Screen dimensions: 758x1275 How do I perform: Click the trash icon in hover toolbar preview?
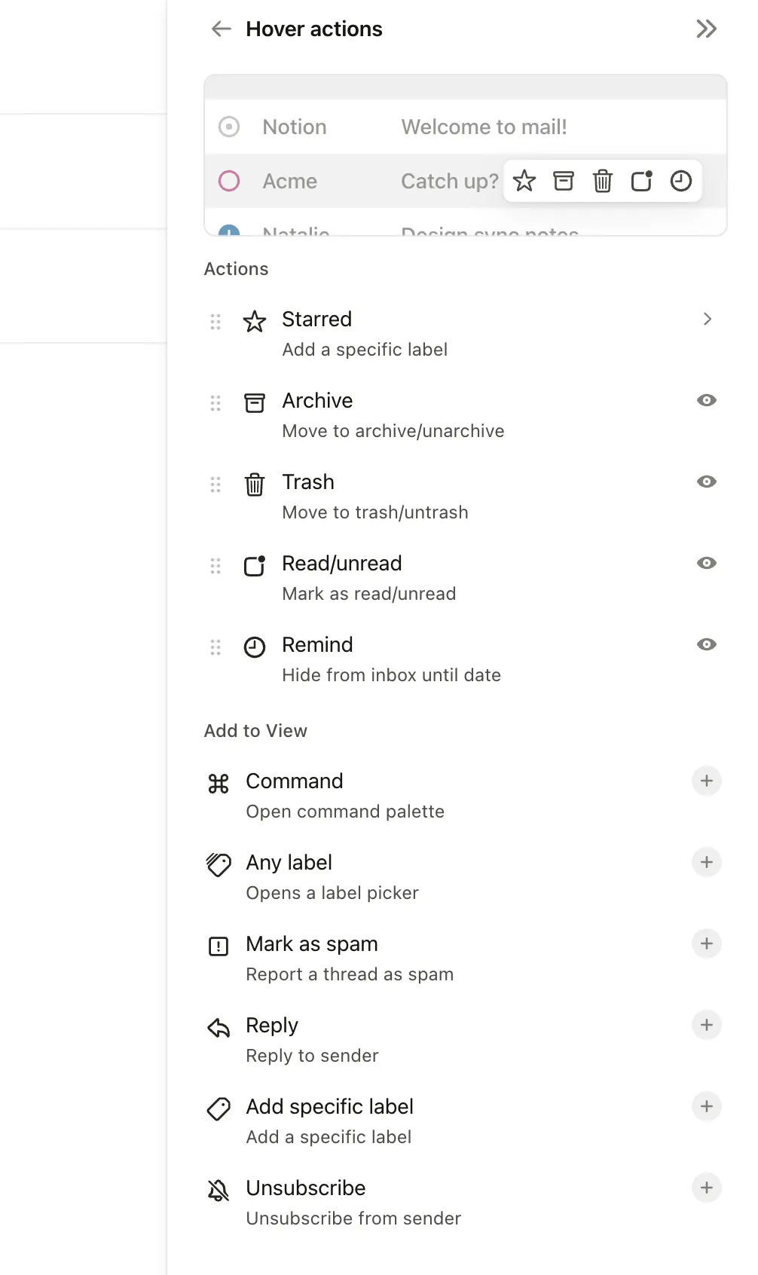[603, 181]
